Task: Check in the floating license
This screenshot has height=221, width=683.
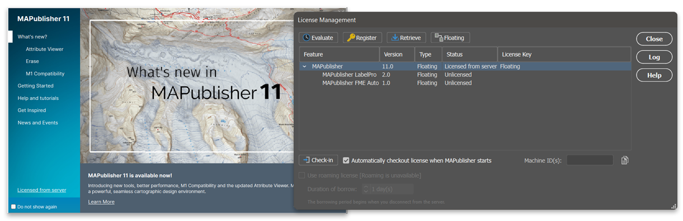Action: pos(318,160)
